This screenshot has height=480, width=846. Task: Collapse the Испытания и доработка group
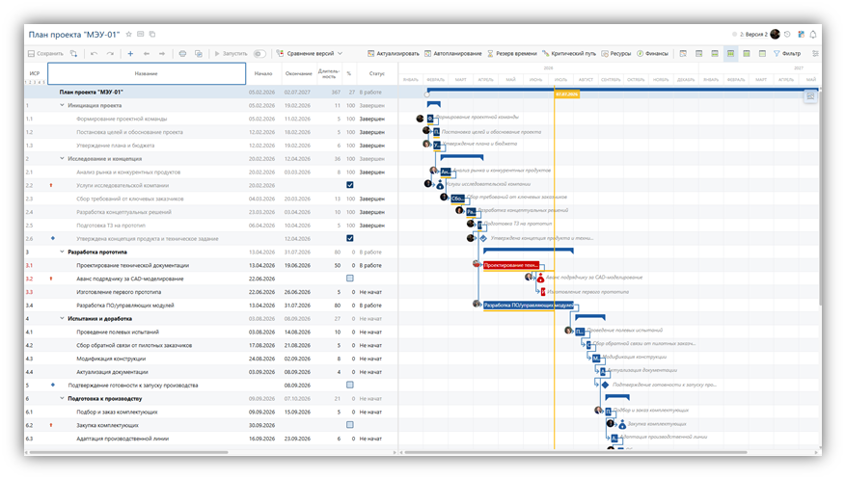pos(62,318)
